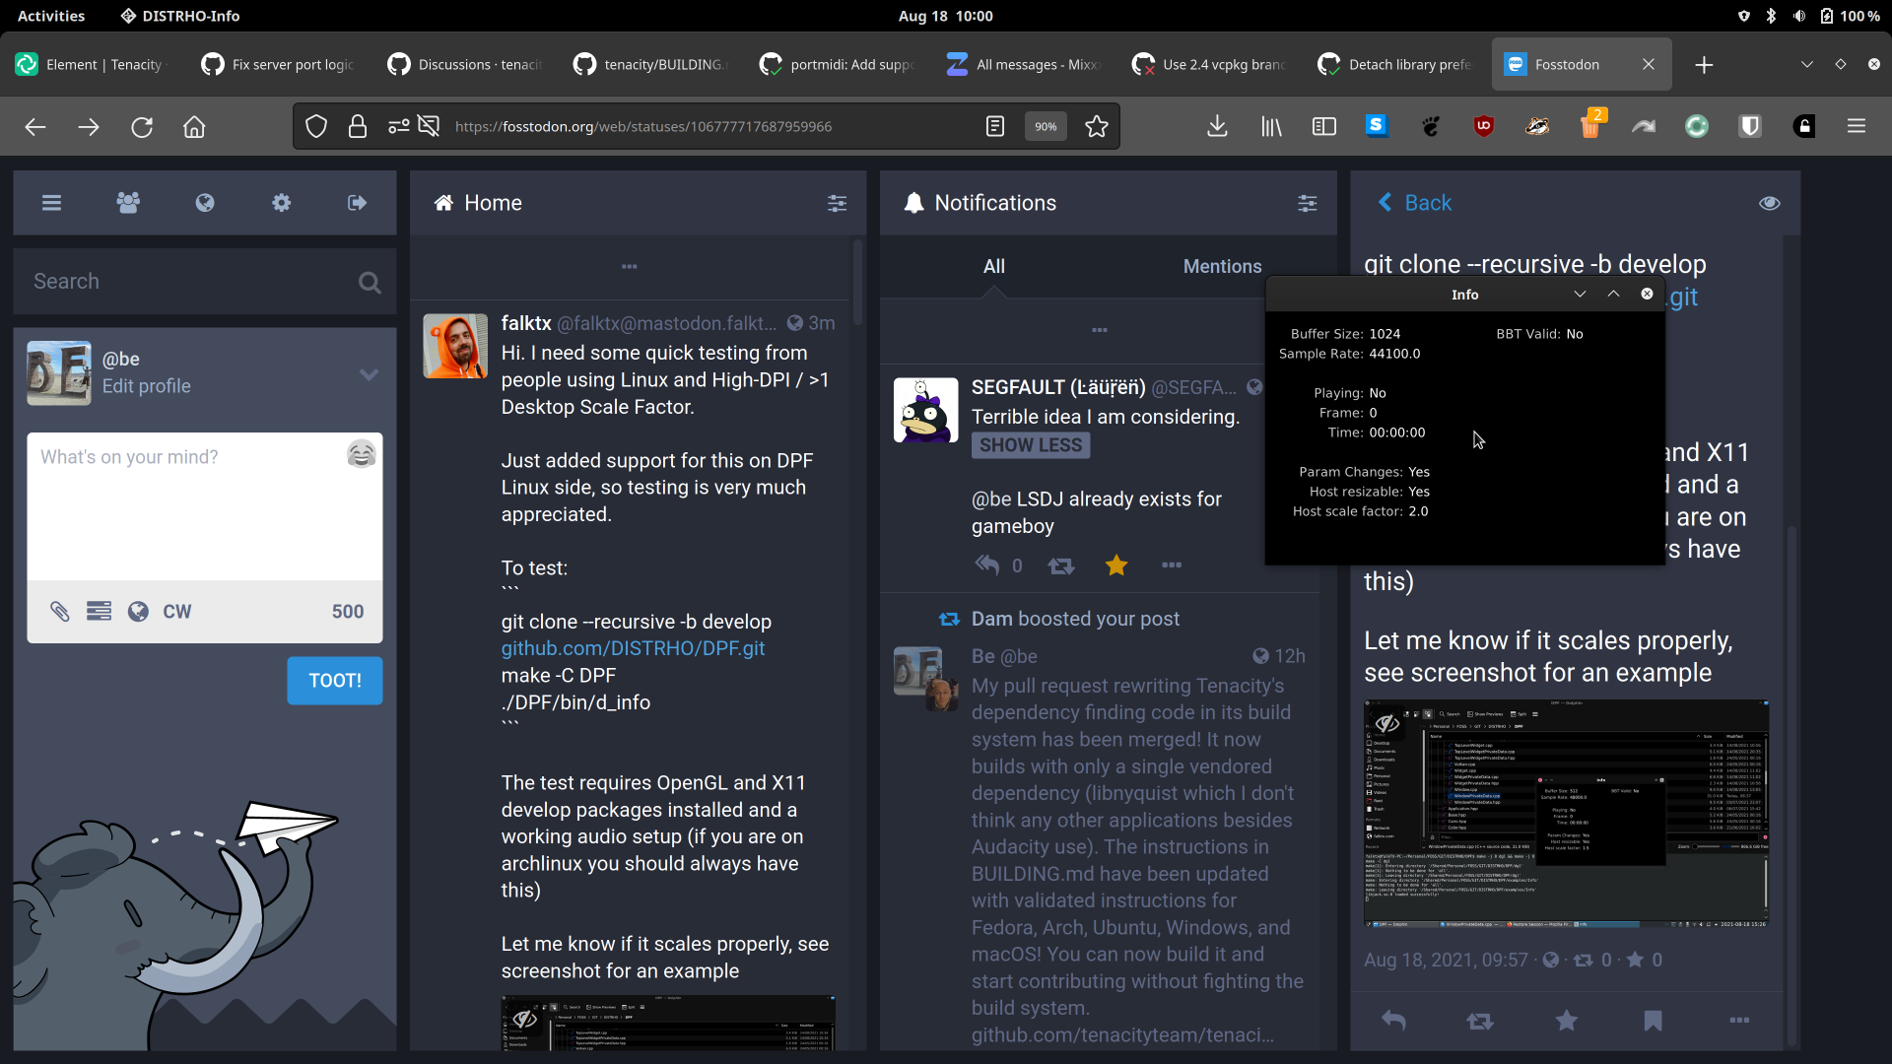
Task: Favourite the detailed falktx status
Action: [1567, 1021]
